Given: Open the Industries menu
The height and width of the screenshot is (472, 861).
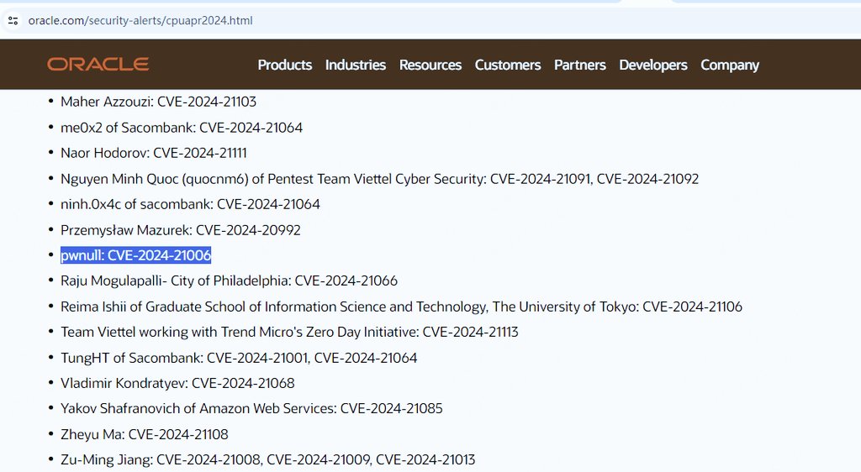Looking at the screenshot, I should click(356, 65).
